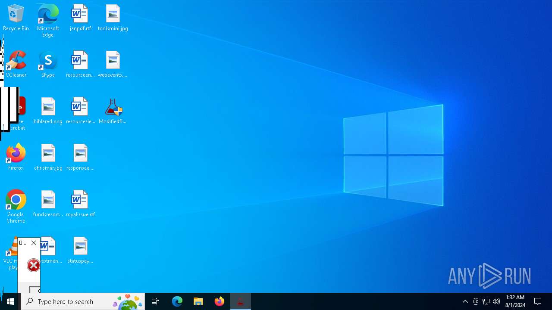Open the clock showing 1:32 AM
552x310 pixels.
pyautogui.click(x=515, y=301)
